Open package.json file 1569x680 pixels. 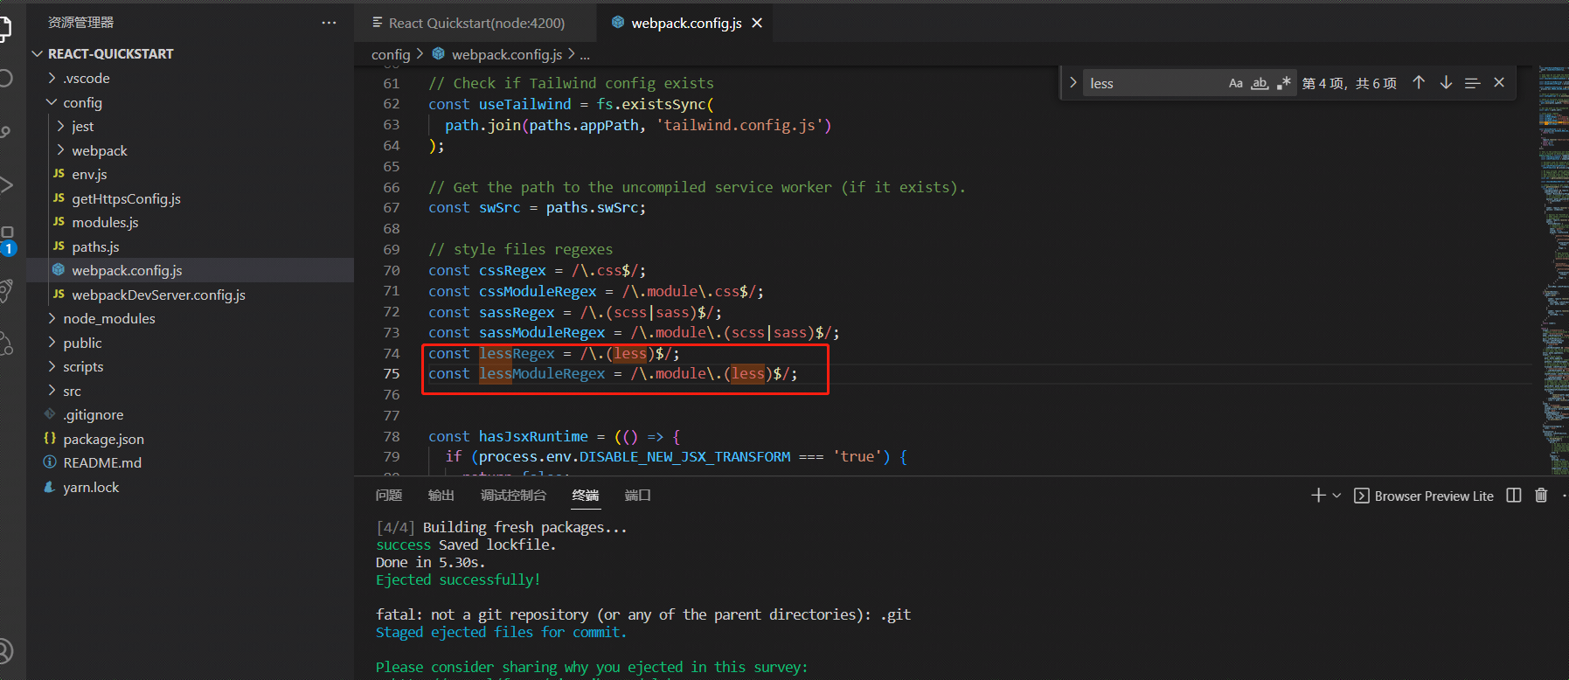(x=190, y=439)
